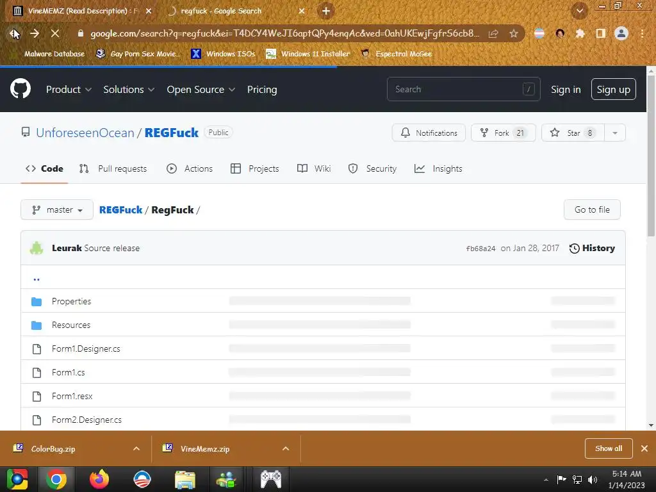Expand the Open Source menu
Viewport: 656px width, 492px height.
tap(201, 90)
